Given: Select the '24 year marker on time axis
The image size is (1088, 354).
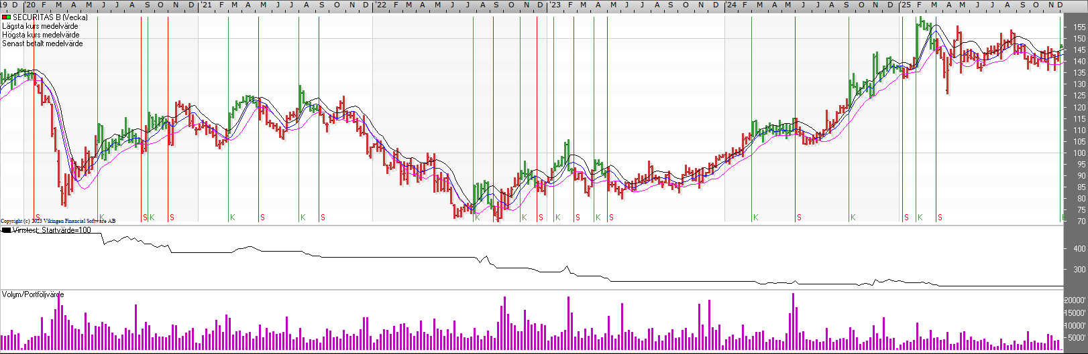Looking at the screenshot, I should coord(730,5).
